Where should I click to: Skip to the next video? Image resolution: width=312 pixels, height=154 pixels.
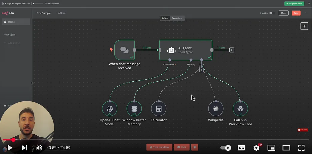(25, 148)
